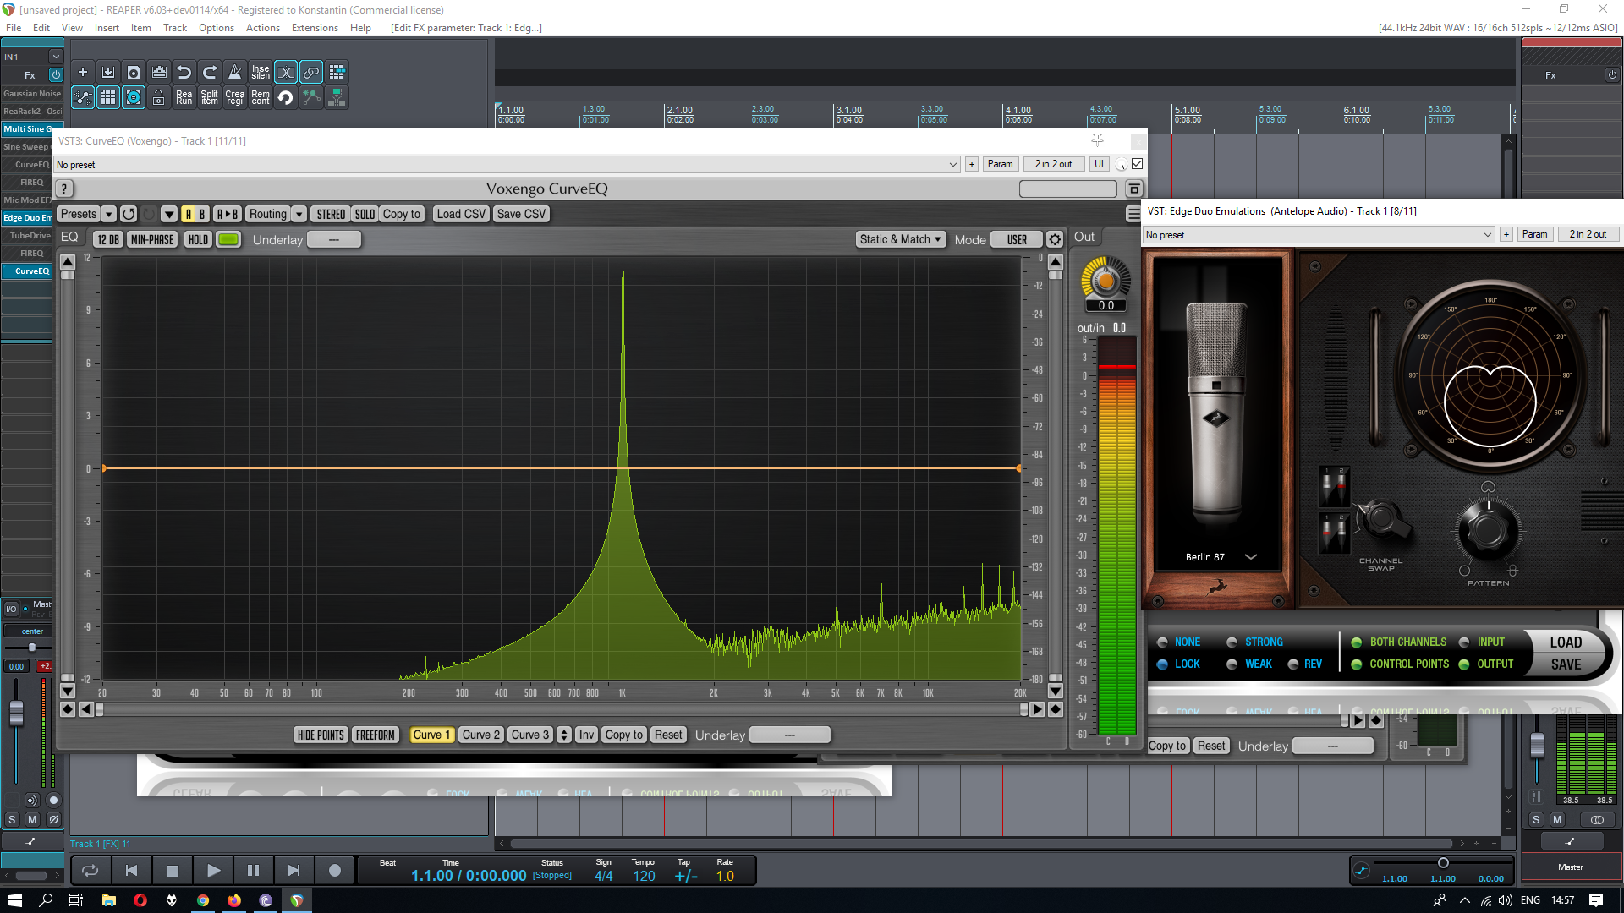Click CurveEQ help question mark icon
1624x913 pixels.
pyautogui.click(x=64, y=189)
